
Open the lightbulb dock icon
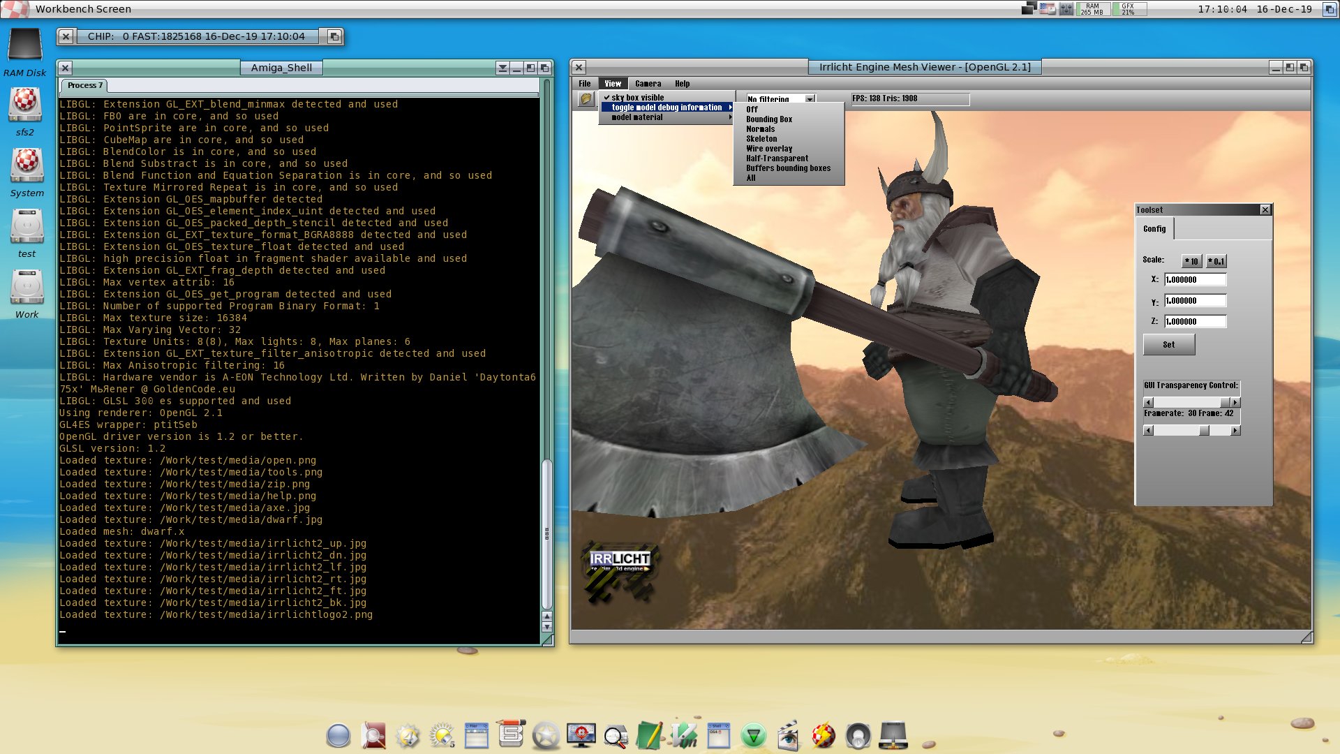click(x=442, y=735)
